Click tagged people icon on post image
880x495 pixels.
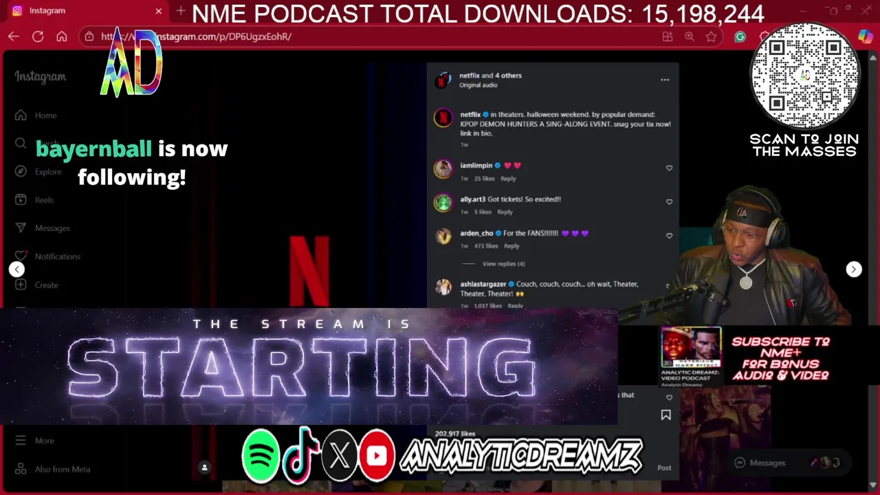click(x=204, y=467)
